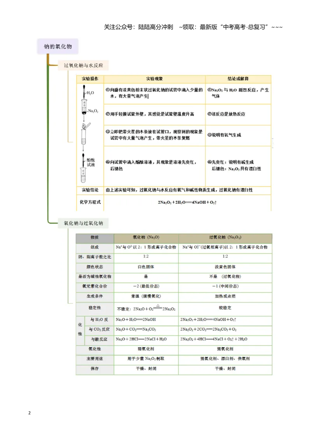Click the Na₂O+H₂O══2NaOH equation
The width and height of the screenshot is (311, 441).
pos(136,319)
